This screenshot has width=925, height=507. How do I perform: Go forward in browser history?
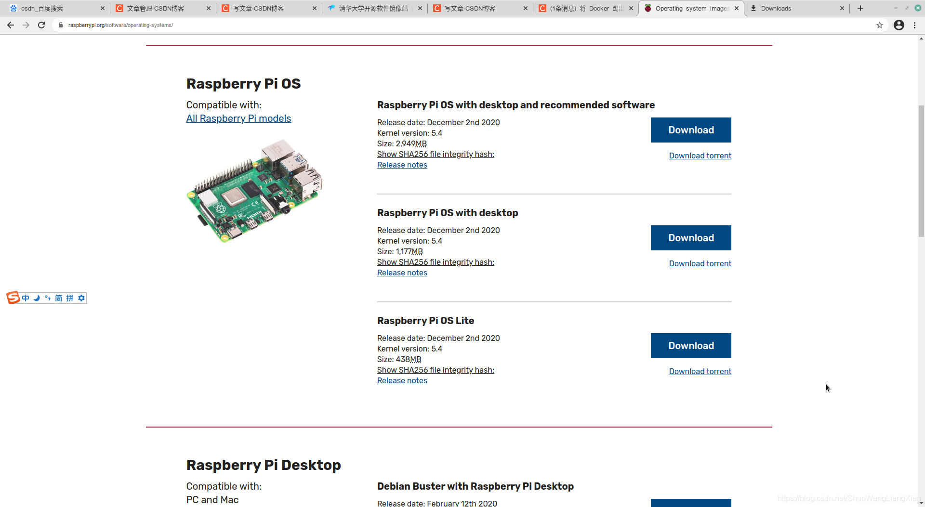pos(26,25)
